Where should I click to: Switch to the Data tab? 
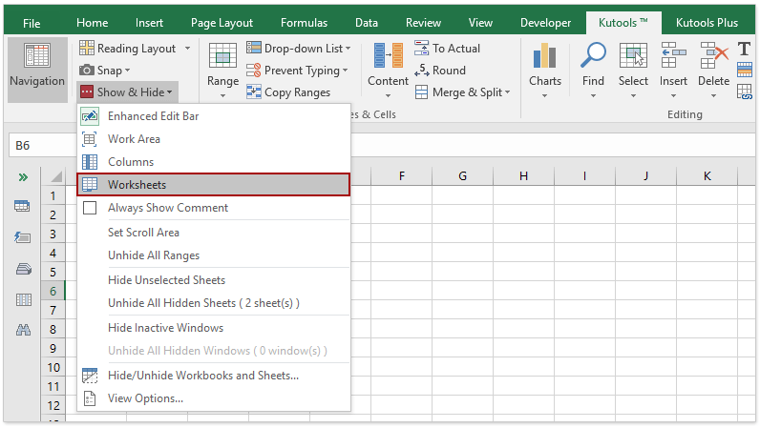point(367,23)
